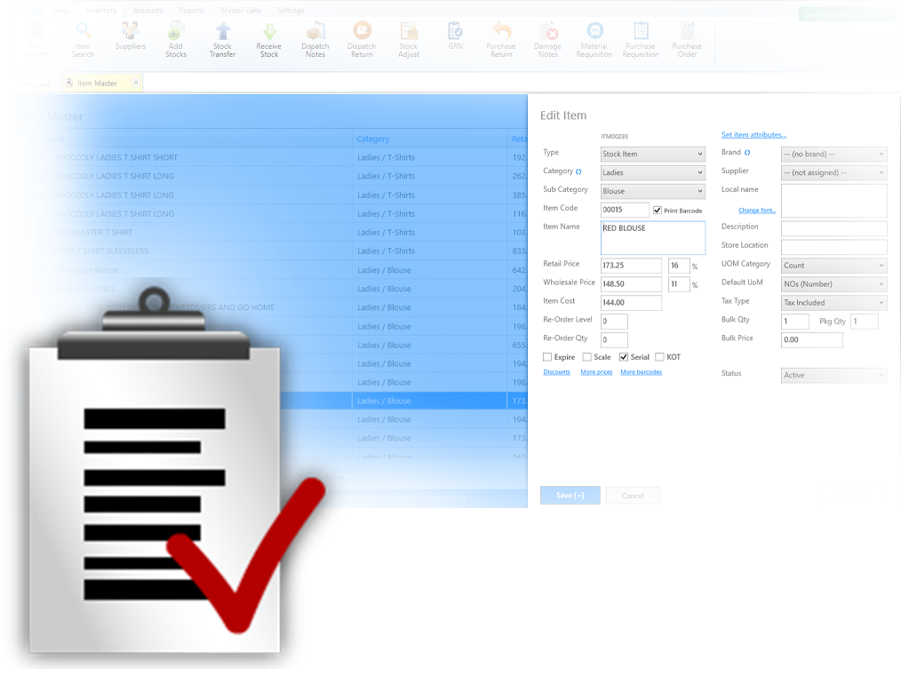Open the Discounts link
The height and width of the screenshot is (684, 901).
pos(557,372)
